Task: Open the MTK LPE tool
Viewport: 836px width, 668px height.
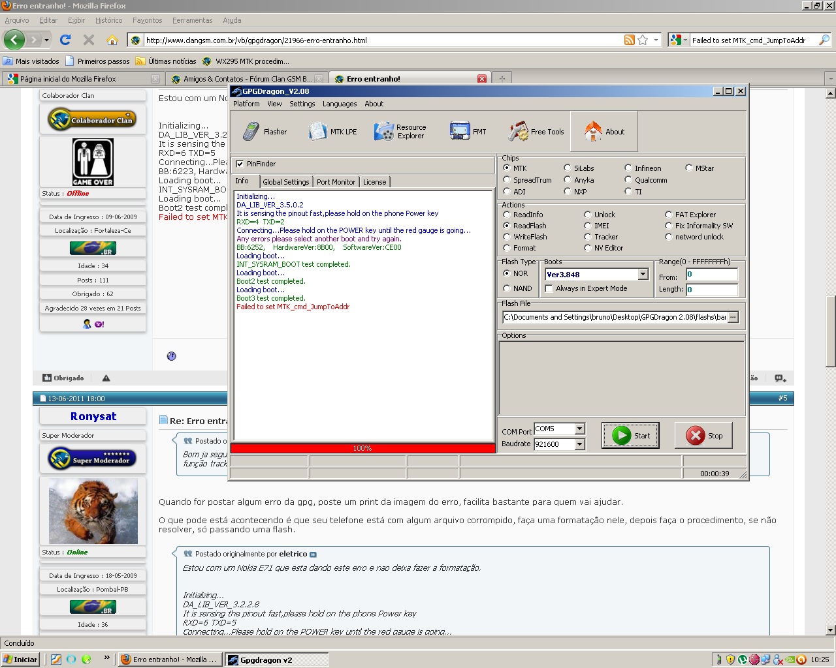Action: pyautogui.click(x=333, y=132)
